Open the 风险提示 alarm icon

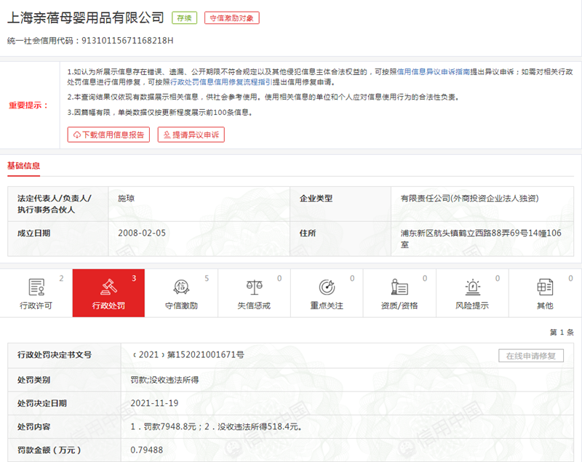click(472, 287)
